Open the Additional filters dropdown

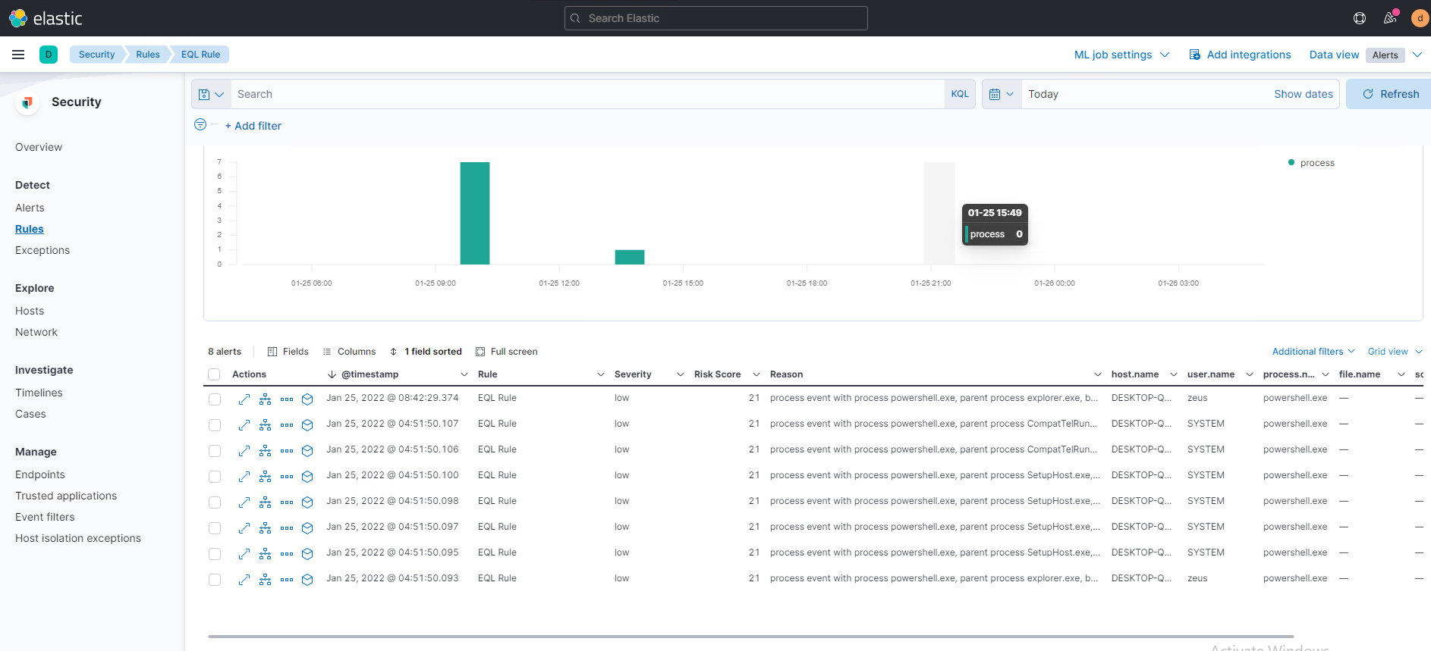[1313, 352]
